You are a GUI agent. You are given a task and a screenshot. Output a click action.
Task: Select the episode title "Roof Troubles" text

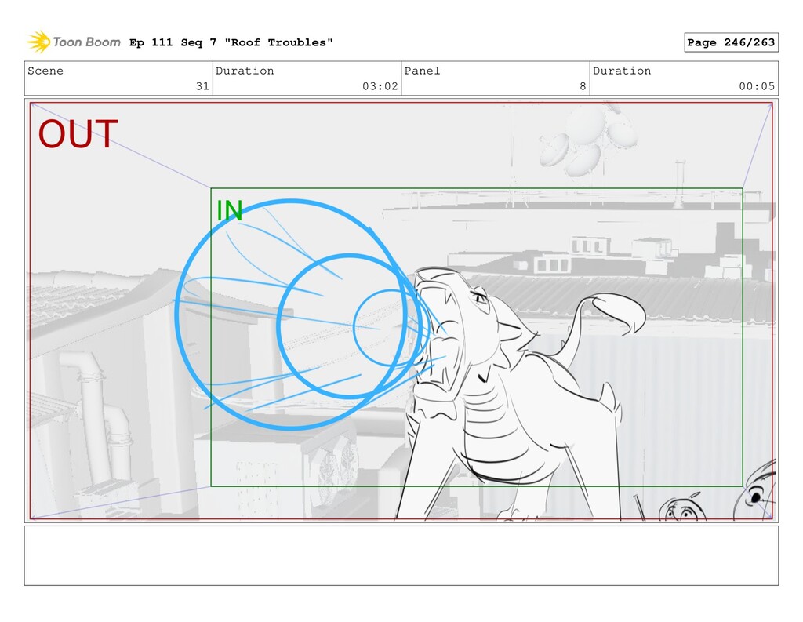pyautogui.click(x=278, y=42)
